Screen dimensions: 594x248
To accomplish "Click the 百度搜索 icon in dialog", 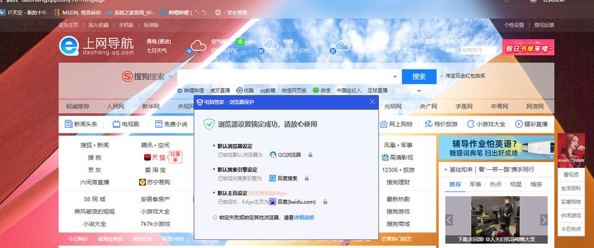I will pyautogui.click(x=273, y=178).
